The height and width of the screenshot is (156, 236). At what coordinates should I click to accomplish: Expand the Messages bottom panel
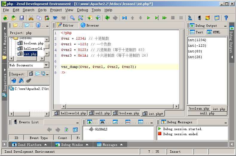click(x=110, y=145)
